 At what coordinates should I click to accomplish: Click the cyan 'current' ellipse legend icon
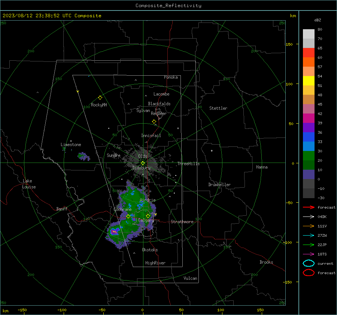[x=309, y=263]
